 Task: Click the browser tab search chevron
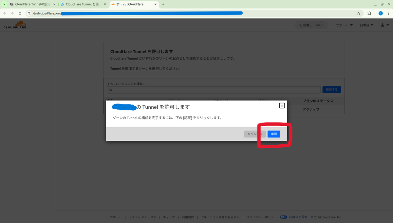click(4, 4)
